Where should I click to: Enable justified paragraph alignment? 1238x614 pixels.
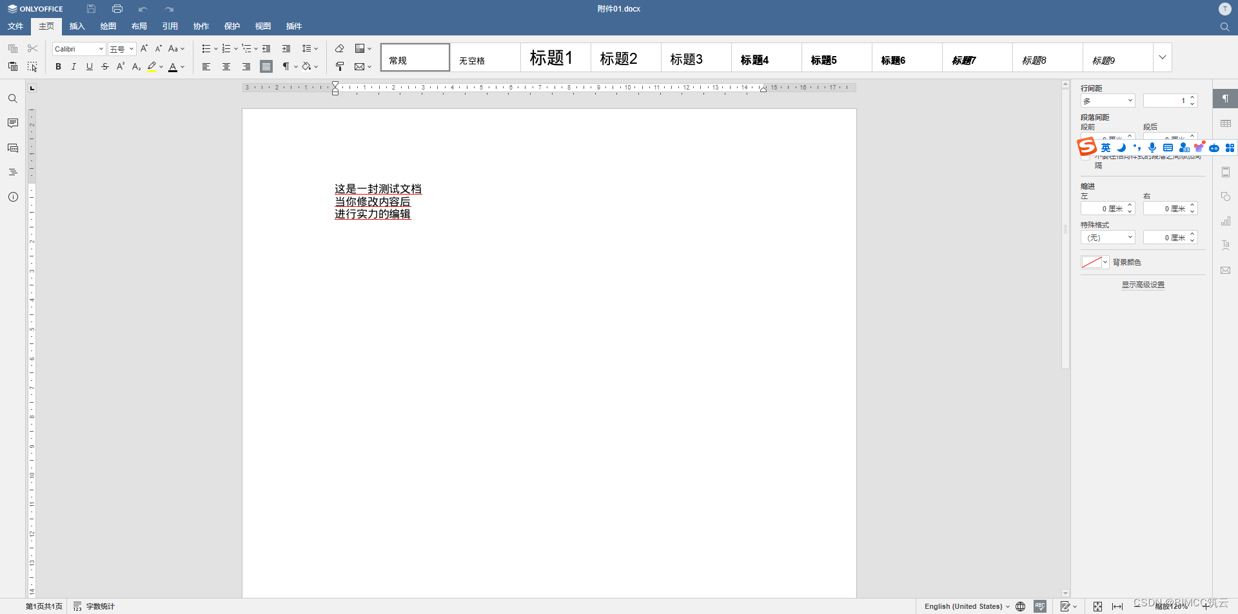(266, 66)
